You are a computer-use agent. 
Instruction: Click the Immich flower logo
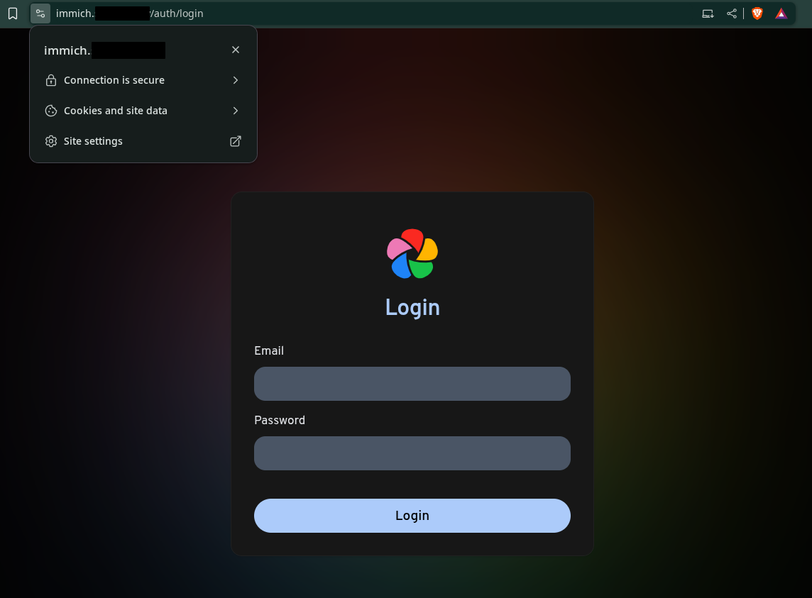[412, 253]
